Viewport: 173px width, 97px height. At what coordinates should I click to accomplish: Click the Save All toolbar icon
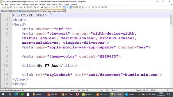pos(11,7)
